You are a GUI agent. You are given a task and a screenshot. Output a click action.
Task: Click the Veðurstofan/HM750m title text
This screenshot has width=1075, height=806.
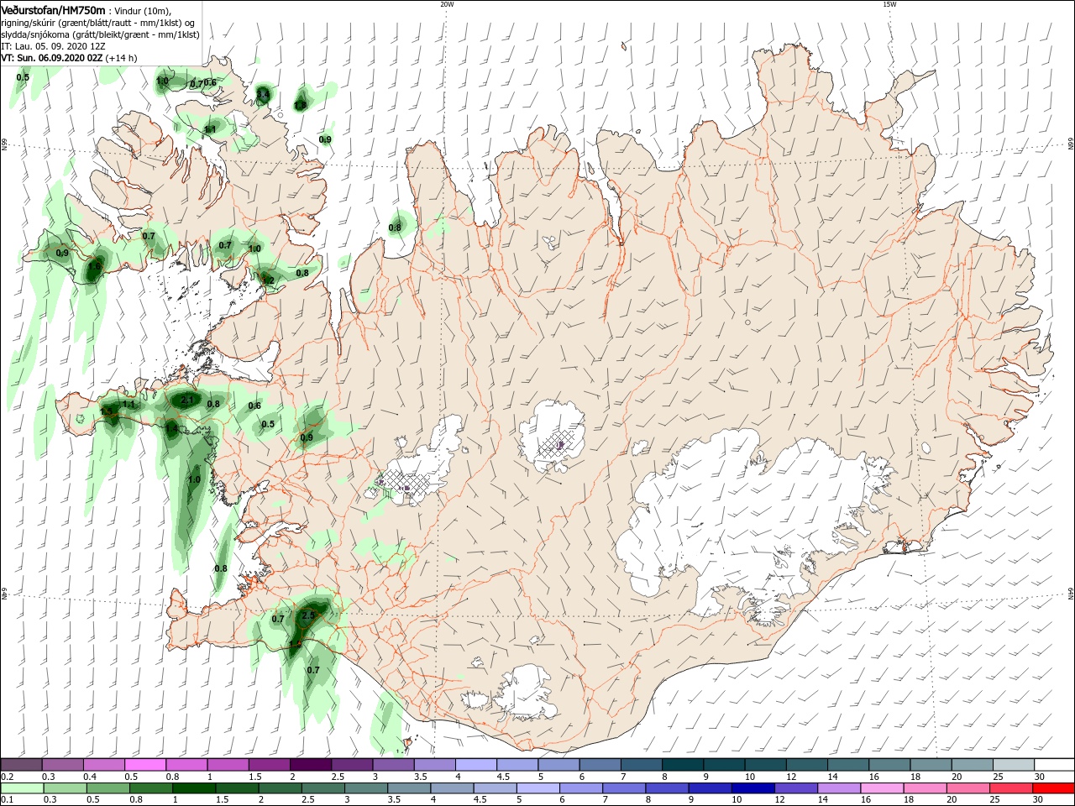pos(54,10)
